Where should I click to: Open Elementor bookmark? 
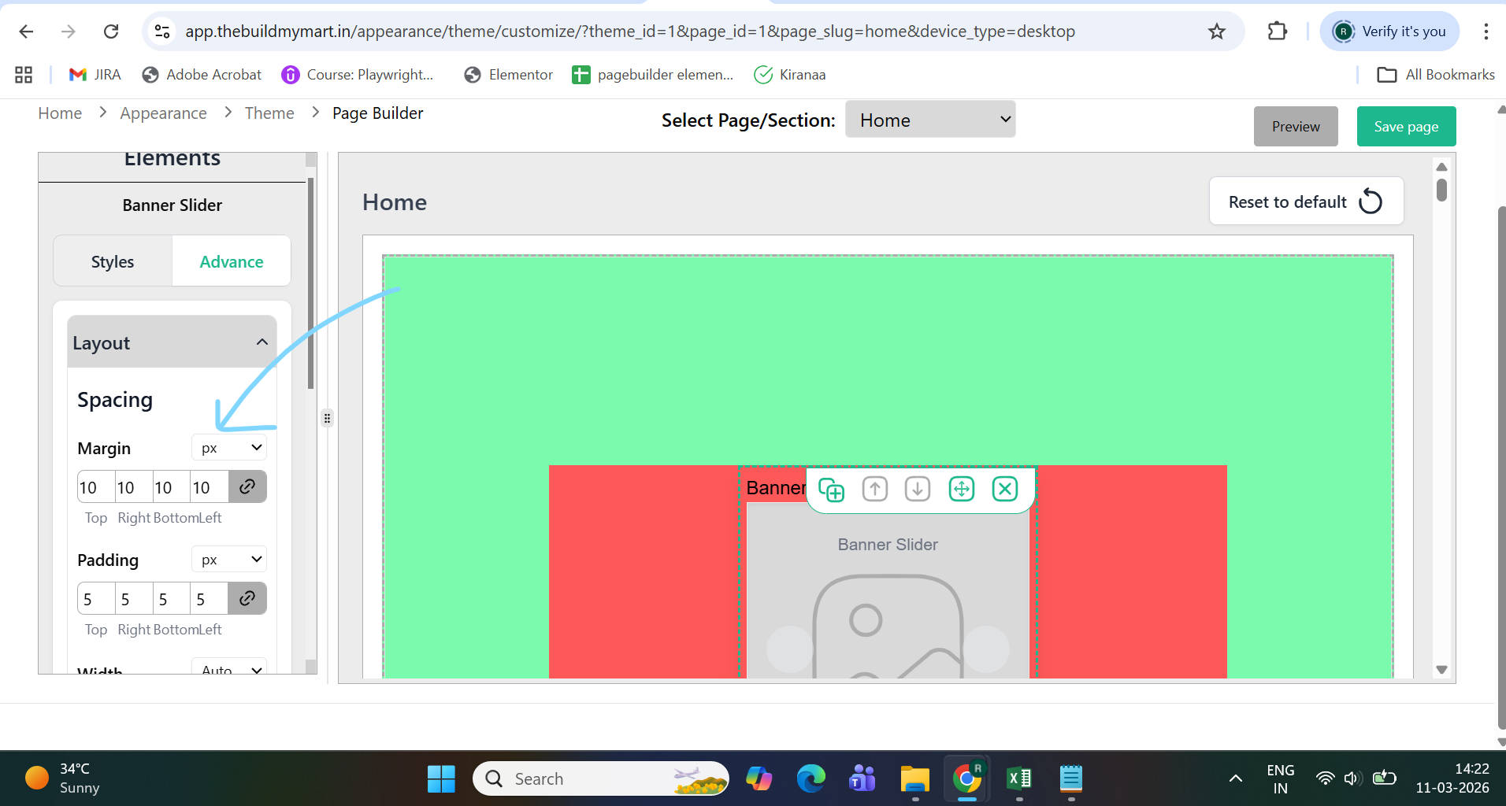coord(509,75)
